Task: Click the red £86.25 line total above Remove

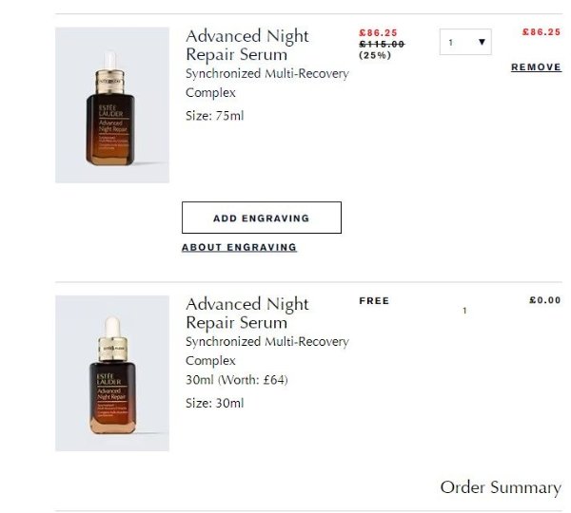Action: pyautogui.click(x=541, y=32)
